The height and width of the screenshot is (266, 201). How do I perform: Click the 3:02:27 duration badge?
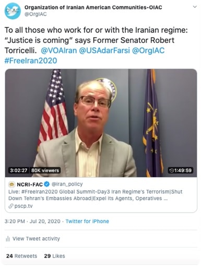pyautogui.click(x=19, y=170)
